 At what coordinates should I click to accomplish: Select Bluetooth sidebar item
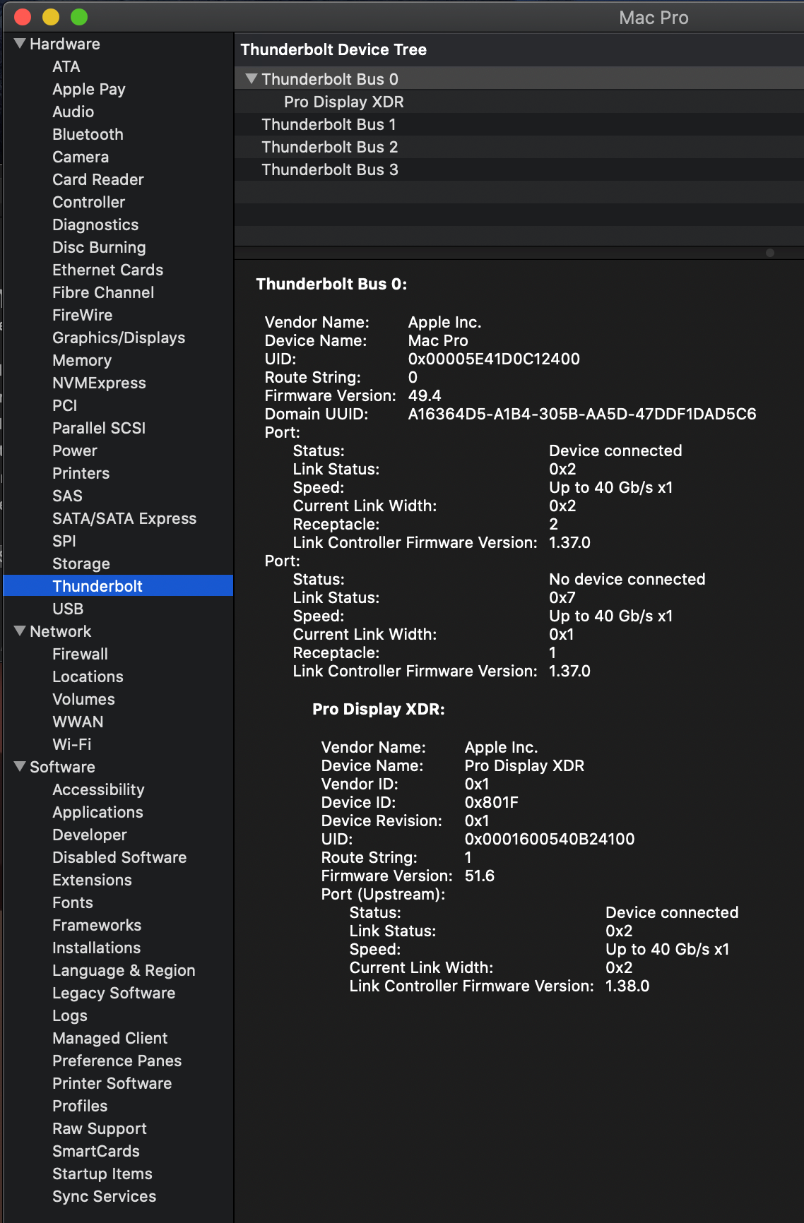click(x=88, y=134)
